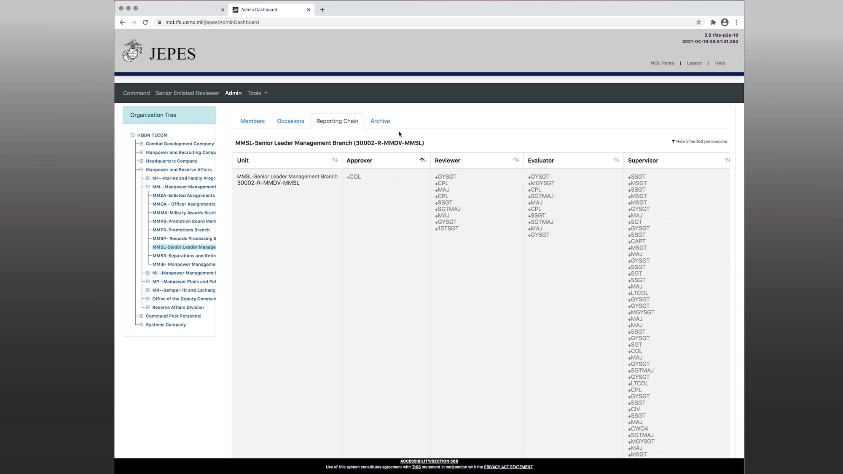The height and width of the screenshot is (474, 843).
Task: Click the Approver column sort icon
Action: [x=423, y=160]
